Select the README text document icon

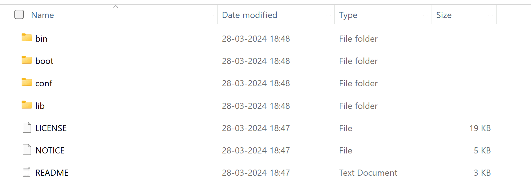click(x=27, y=172)
